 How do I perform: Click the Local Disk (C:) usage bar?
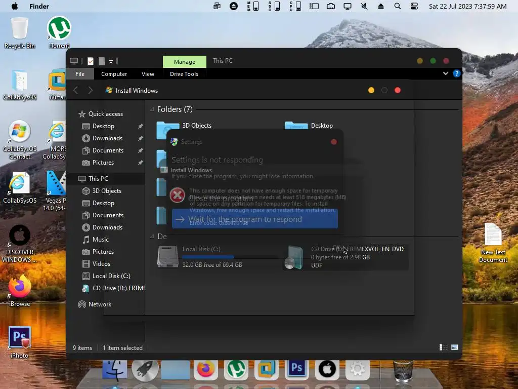[x=231, y=257]
